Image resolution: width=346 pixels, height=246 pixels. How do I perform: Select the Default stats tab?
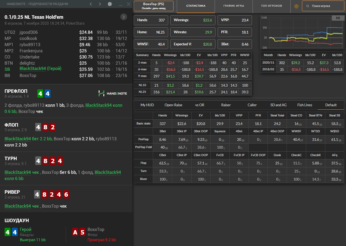[331, 105]
